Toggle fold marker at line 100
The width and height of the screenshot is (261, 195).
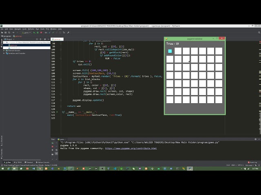61,50
